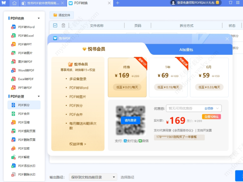
Task: Open PDF压缩 tool
Action: tap(21, 122)
